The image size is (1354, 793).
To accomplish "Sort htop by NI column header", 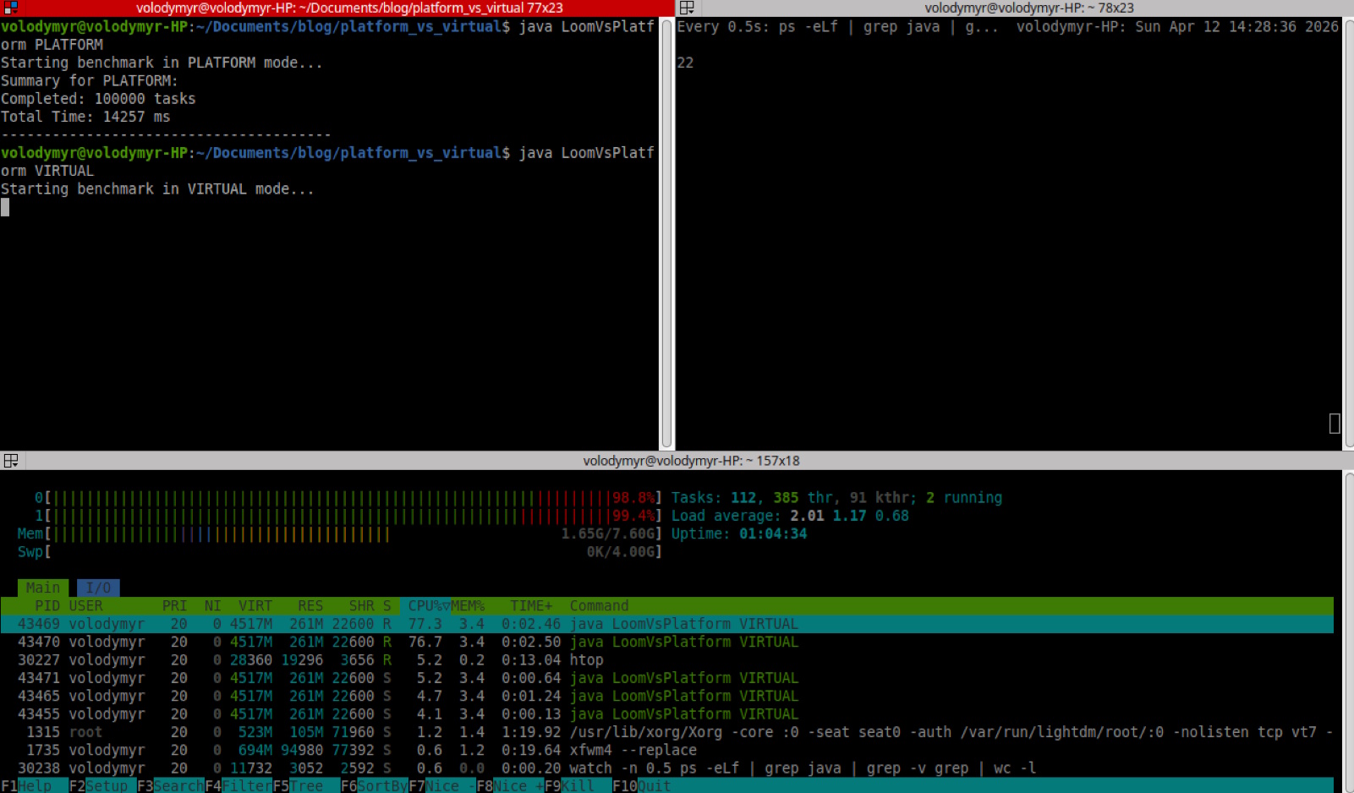I will (x=212, y=606).
